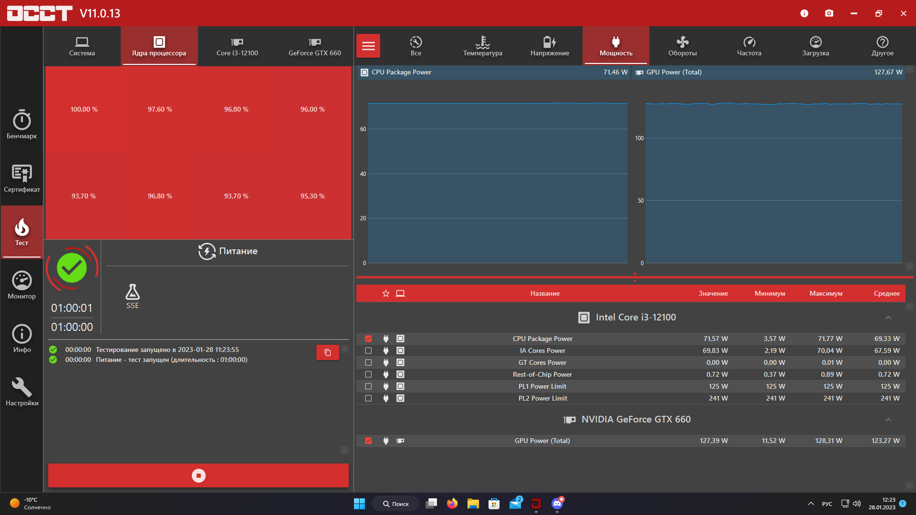The width and height of the screenshot is (916, 515).
Task: Select the Все monitoring tab
Action: coord(416,46)
